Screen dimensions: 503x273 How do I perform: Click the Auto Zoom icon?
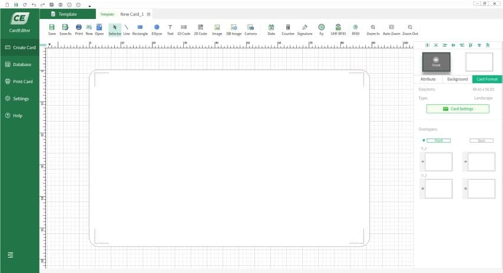(391, 29)
